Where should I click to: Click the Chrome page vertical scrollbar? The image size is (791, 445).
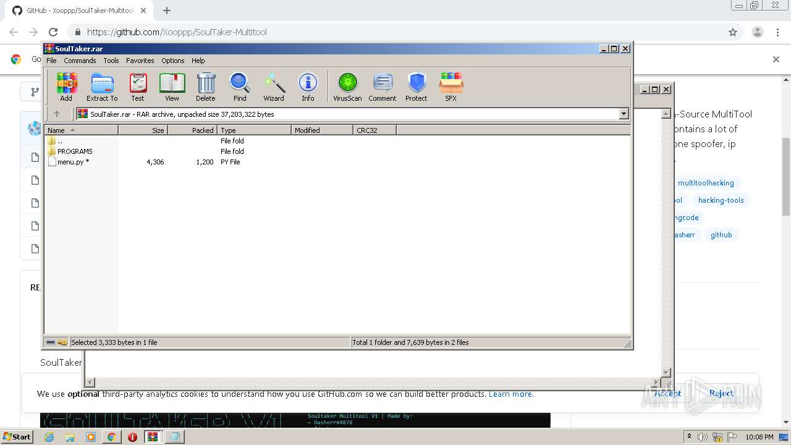coord(786,176)
